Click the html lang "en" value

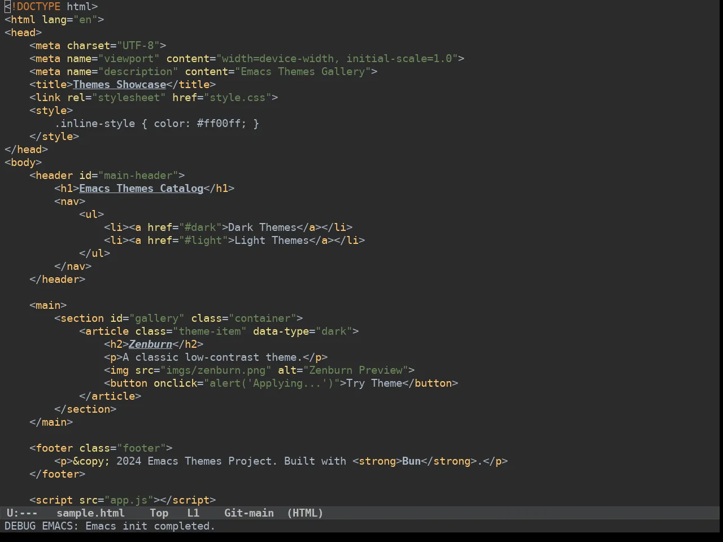coord(85,20)
